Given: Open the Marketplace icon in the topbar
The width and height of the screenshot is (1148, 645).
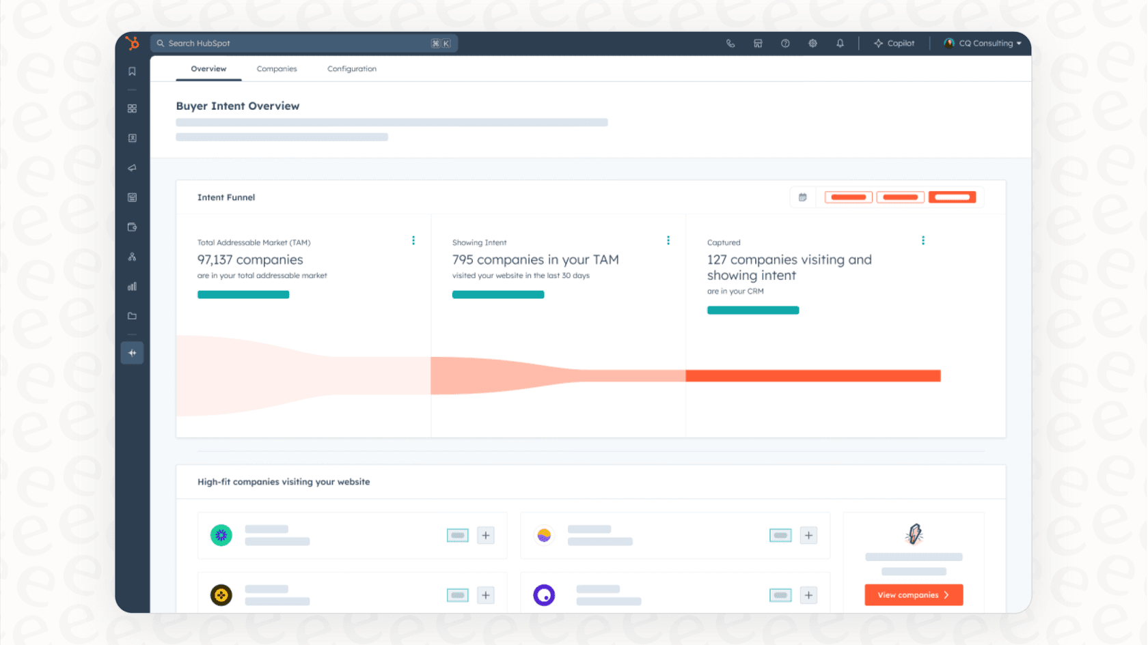Looking at the screenshot, I should [758, 43].
